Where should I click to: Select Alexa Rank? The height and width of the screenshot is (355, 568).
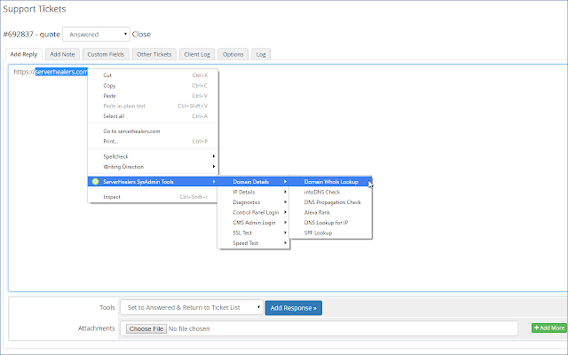[x=331, y=212]
